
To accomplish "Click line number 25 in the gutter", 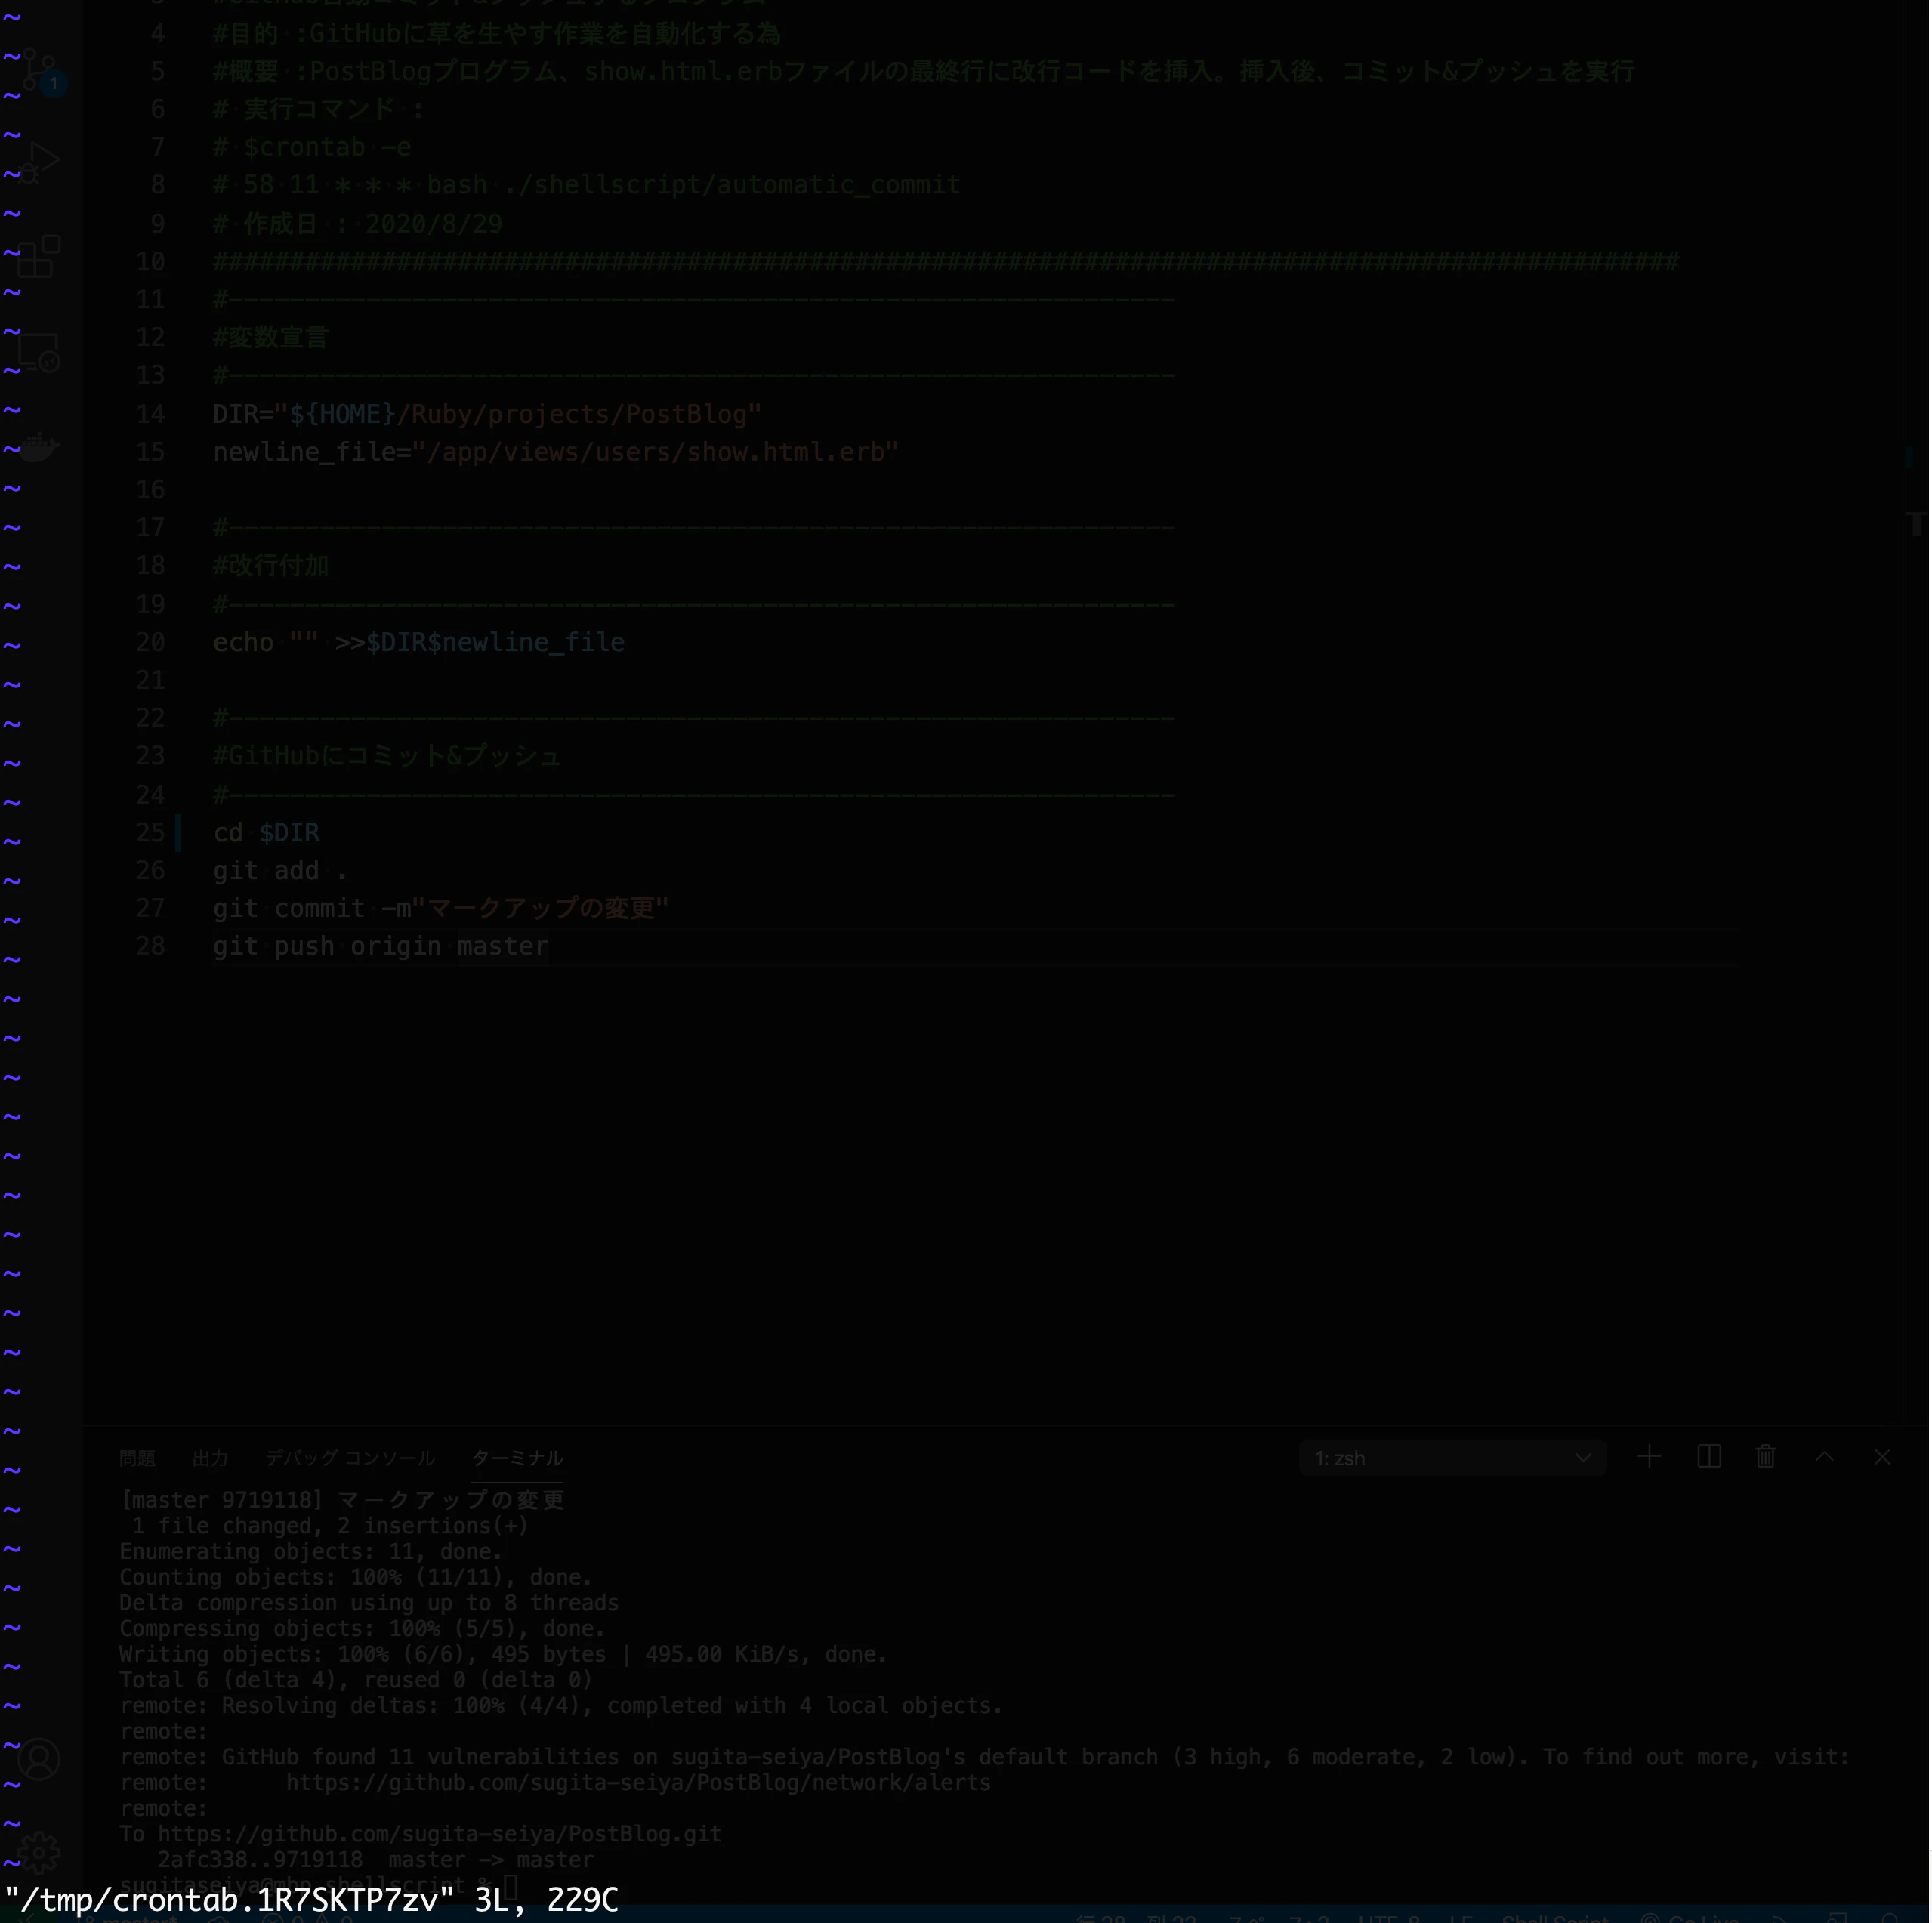I will coord(150,834).
